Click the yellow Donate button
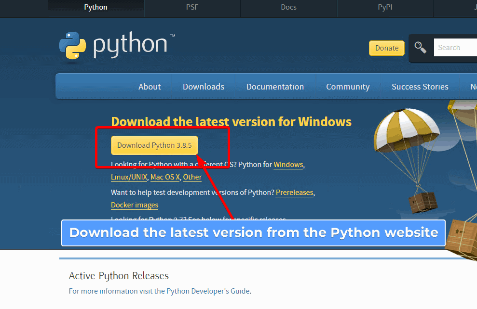 (387, 48)
